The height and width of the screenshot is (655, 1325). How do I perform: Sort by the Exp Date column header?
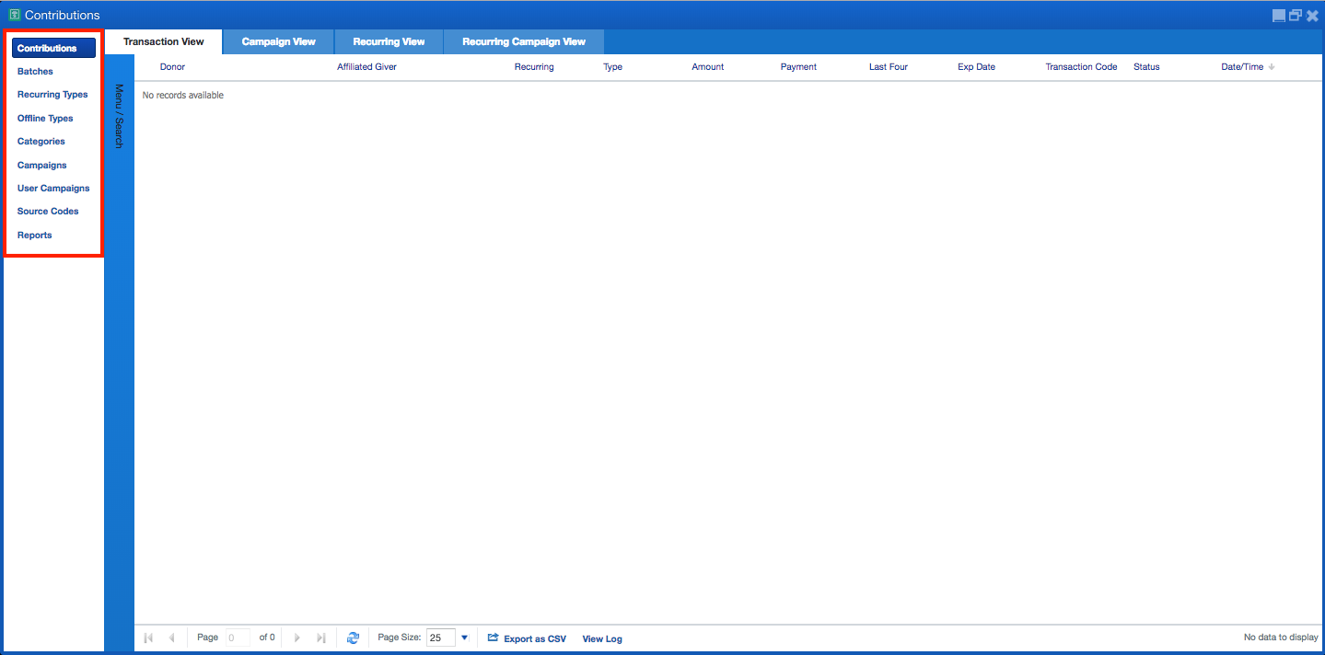(976, 67)
